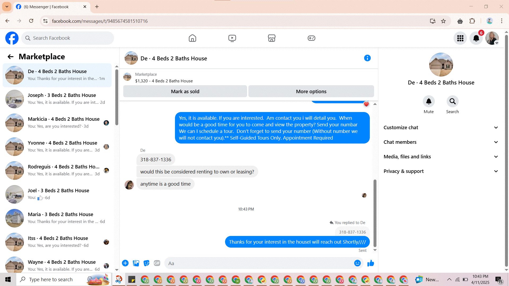Viewport: 509px width, 286px height.
Task: Expand the Chat members section
Action: 441,142
